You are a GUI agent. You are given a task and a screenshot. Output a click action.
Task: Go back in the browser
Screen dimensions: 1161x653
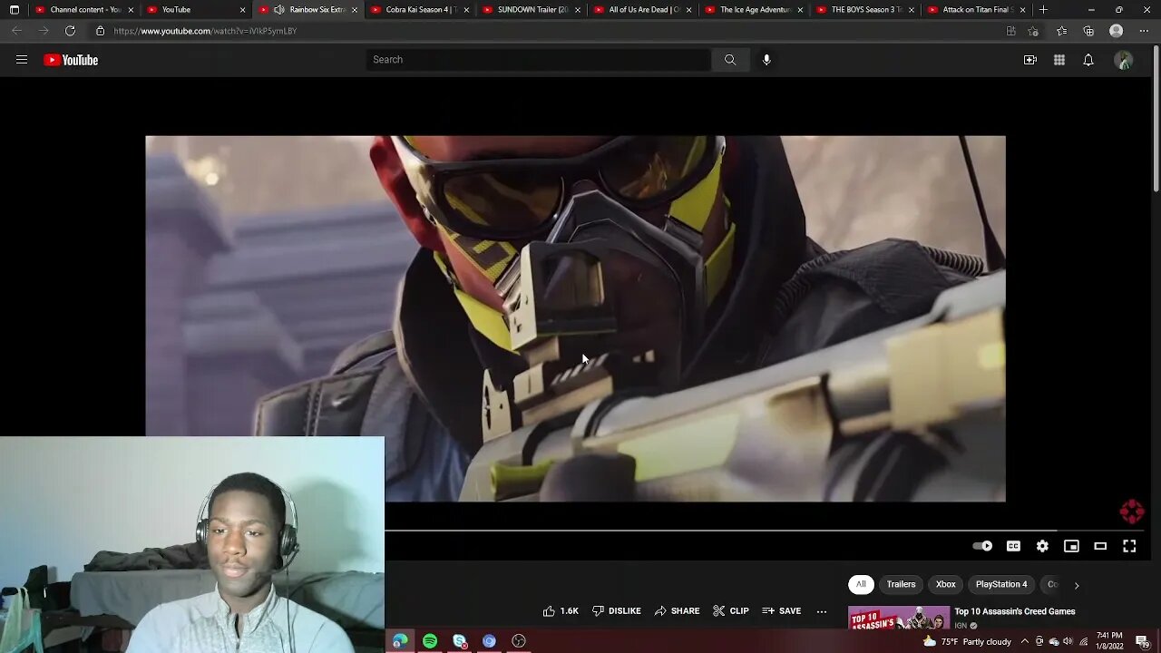(x=16, y=31)
